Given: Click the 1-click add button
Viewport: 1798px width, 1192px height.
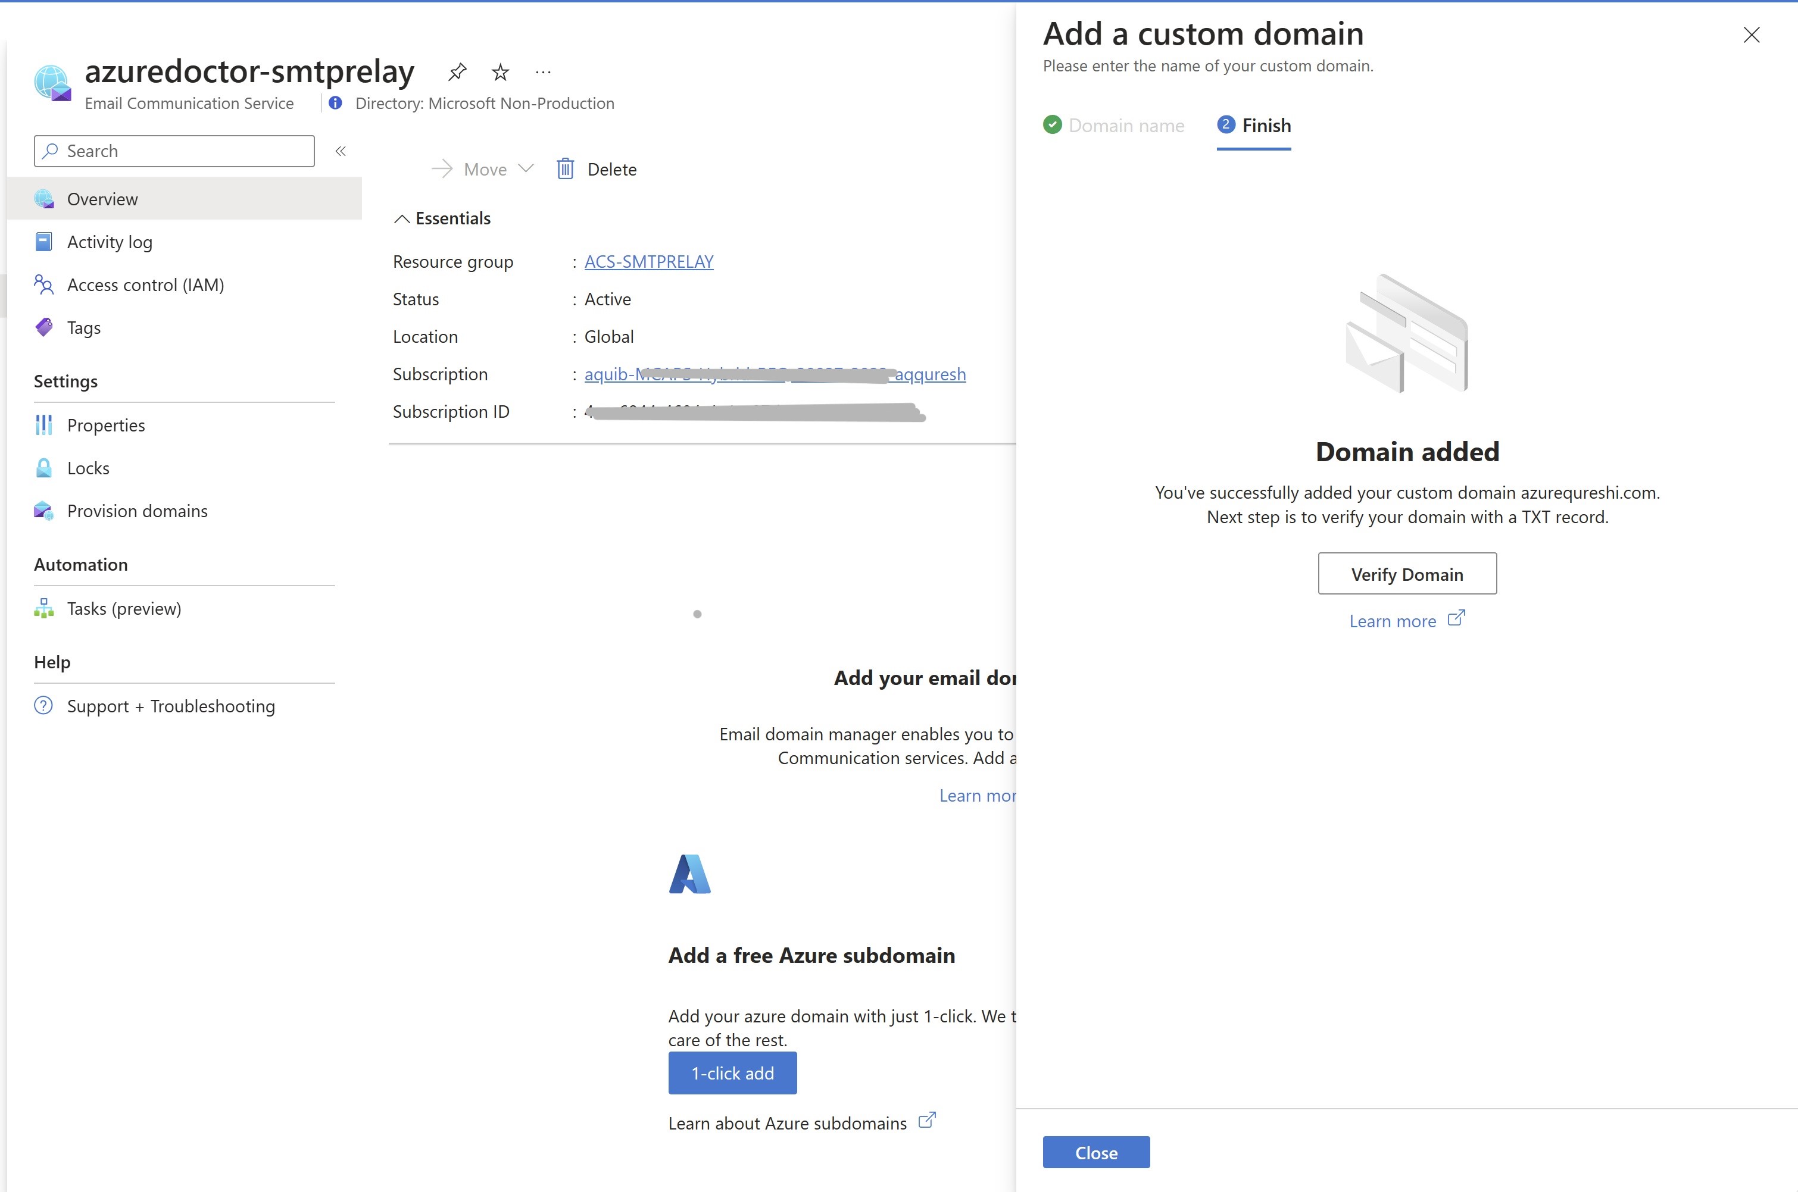Looking at the screenshot, I should point(732,1072).
